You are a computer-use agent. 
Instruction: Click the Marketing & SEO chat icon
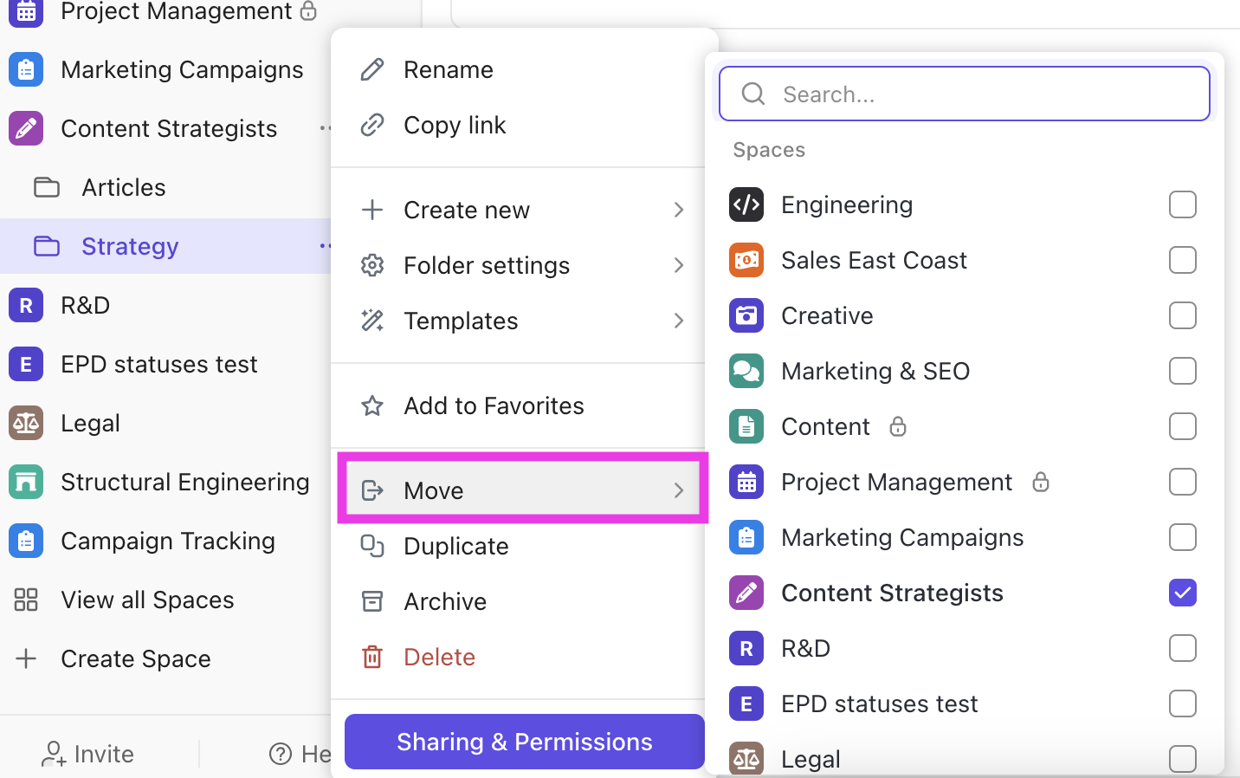(746, 372)
